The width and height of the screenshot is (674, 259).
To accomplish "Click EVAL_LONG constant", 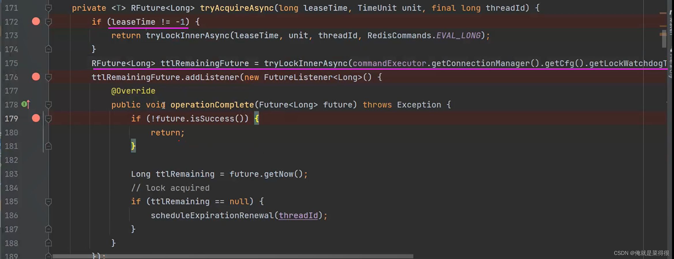I will point(458,35).
